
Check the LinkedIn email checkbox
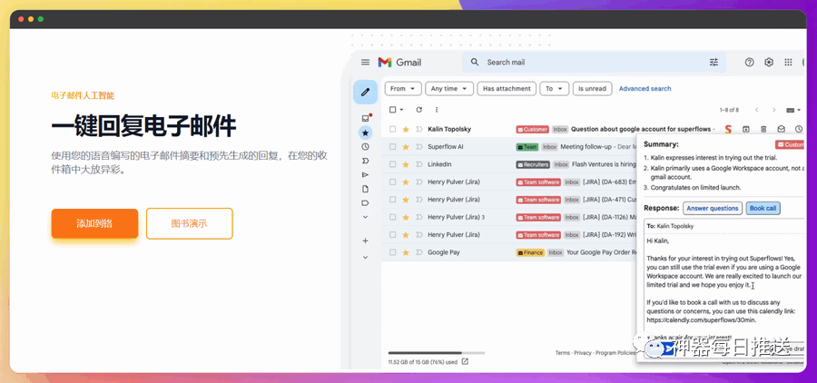click(x=393, y=164)
